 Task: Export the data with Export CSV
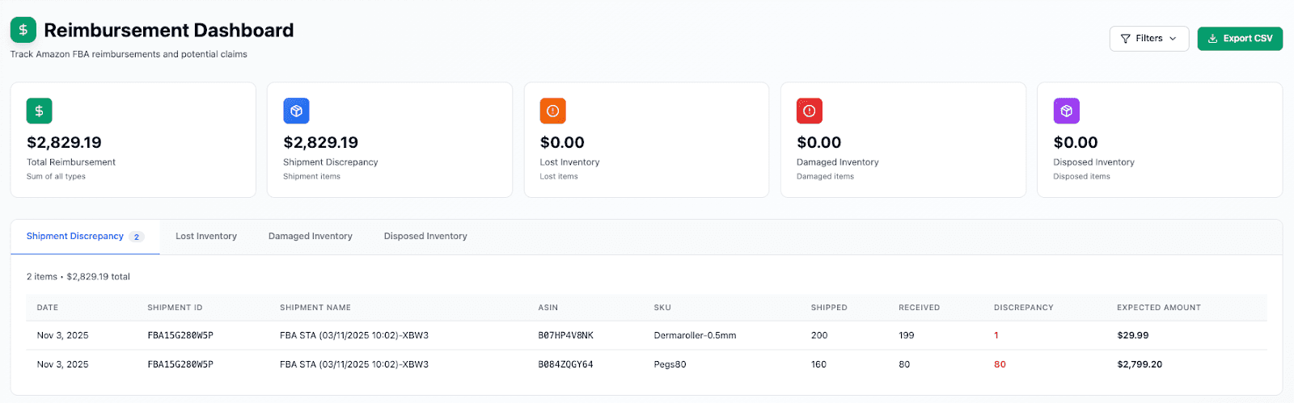tap(1240, 38)
